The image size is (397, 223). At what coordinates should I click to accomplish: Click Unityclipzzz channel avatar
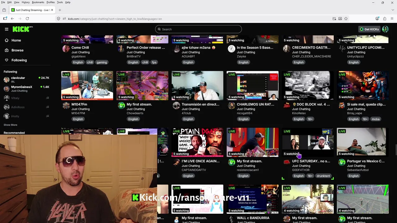342,49
